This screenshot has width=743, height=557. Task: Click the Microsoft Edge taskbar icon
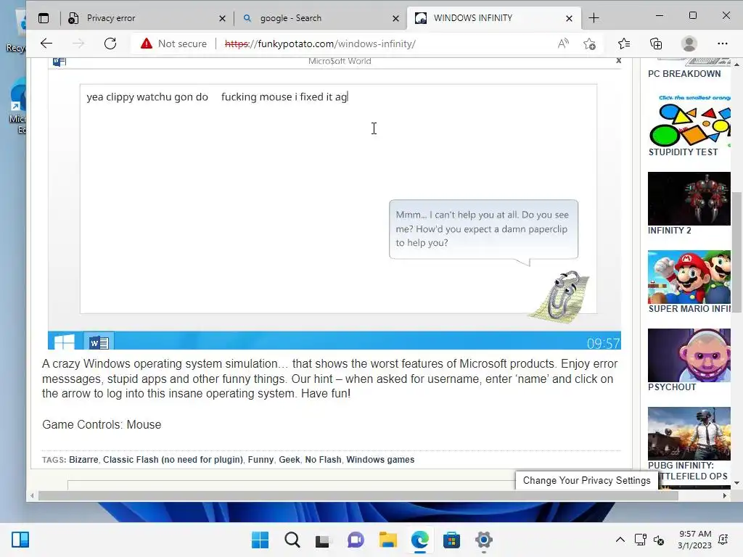point(420,540)
